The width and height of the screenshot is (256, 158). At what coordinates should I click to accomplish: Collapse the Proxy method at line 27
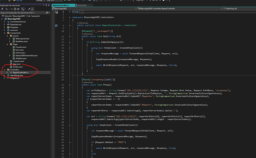[x=70, y=85]
